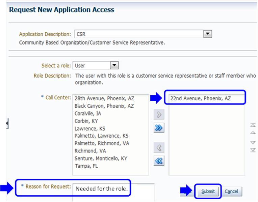
Task: Click the Move selected item right arrow
Action: point(159,115)
